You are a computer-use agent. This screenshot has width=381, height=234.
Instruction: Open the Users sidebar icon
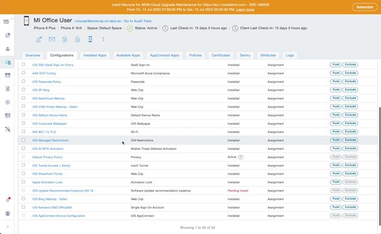click(x=8, y=49)
